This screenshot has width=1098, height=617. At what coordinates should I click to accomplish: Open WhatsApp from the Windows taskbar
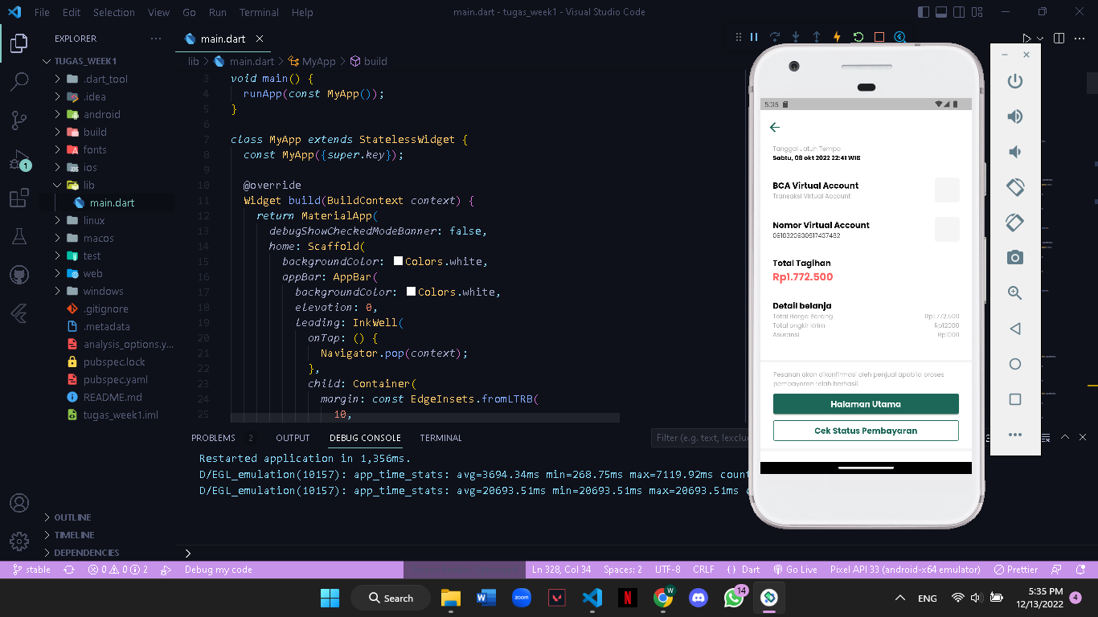pos(734,598)
